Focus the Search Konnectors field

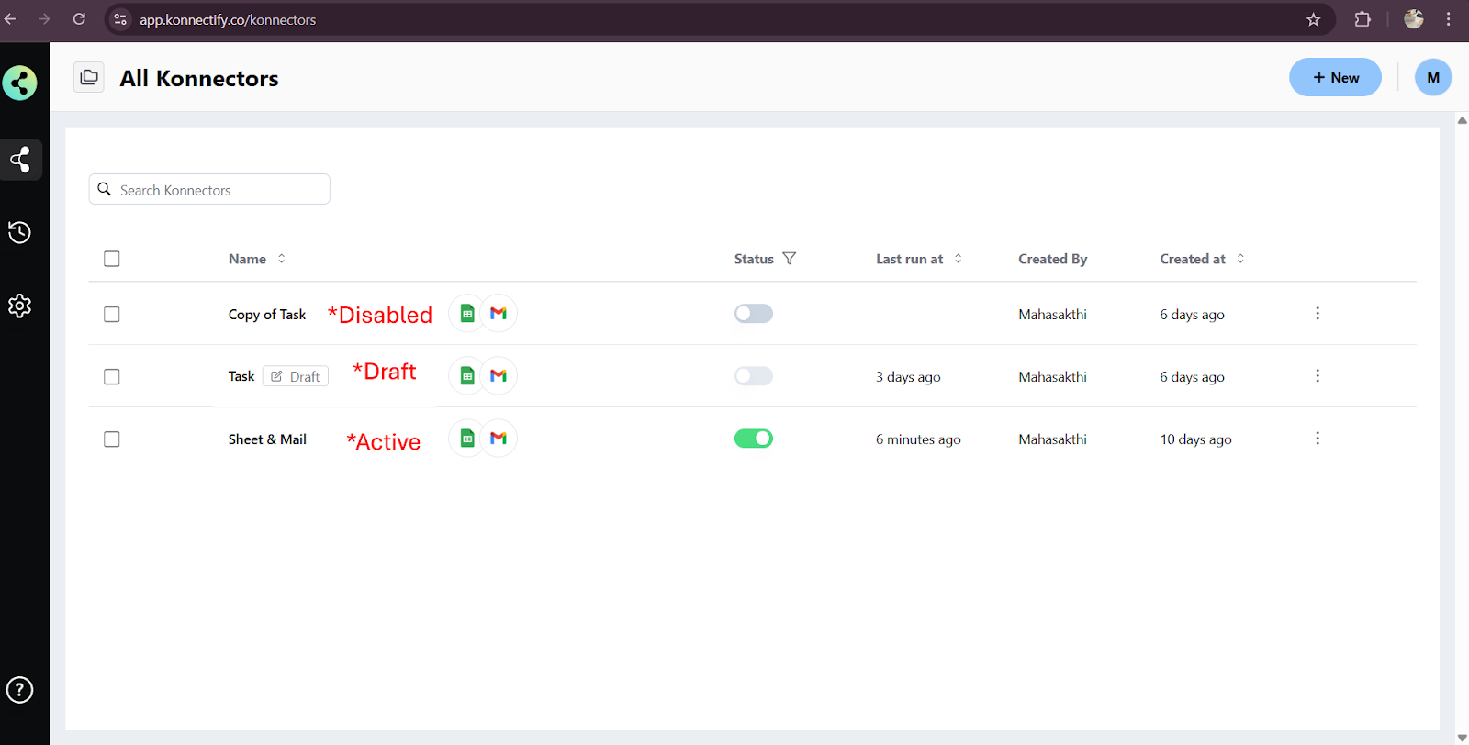point(209,189)
